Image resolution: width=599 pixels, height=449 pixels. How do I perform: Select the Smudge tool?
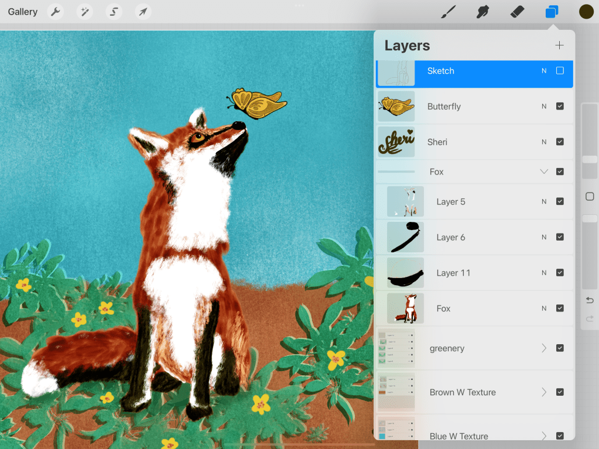point(482,12)
